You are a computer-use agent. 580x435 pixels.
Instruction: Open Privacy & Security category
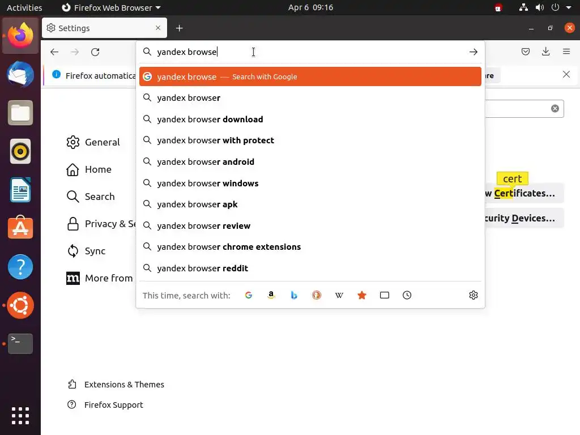101,224
